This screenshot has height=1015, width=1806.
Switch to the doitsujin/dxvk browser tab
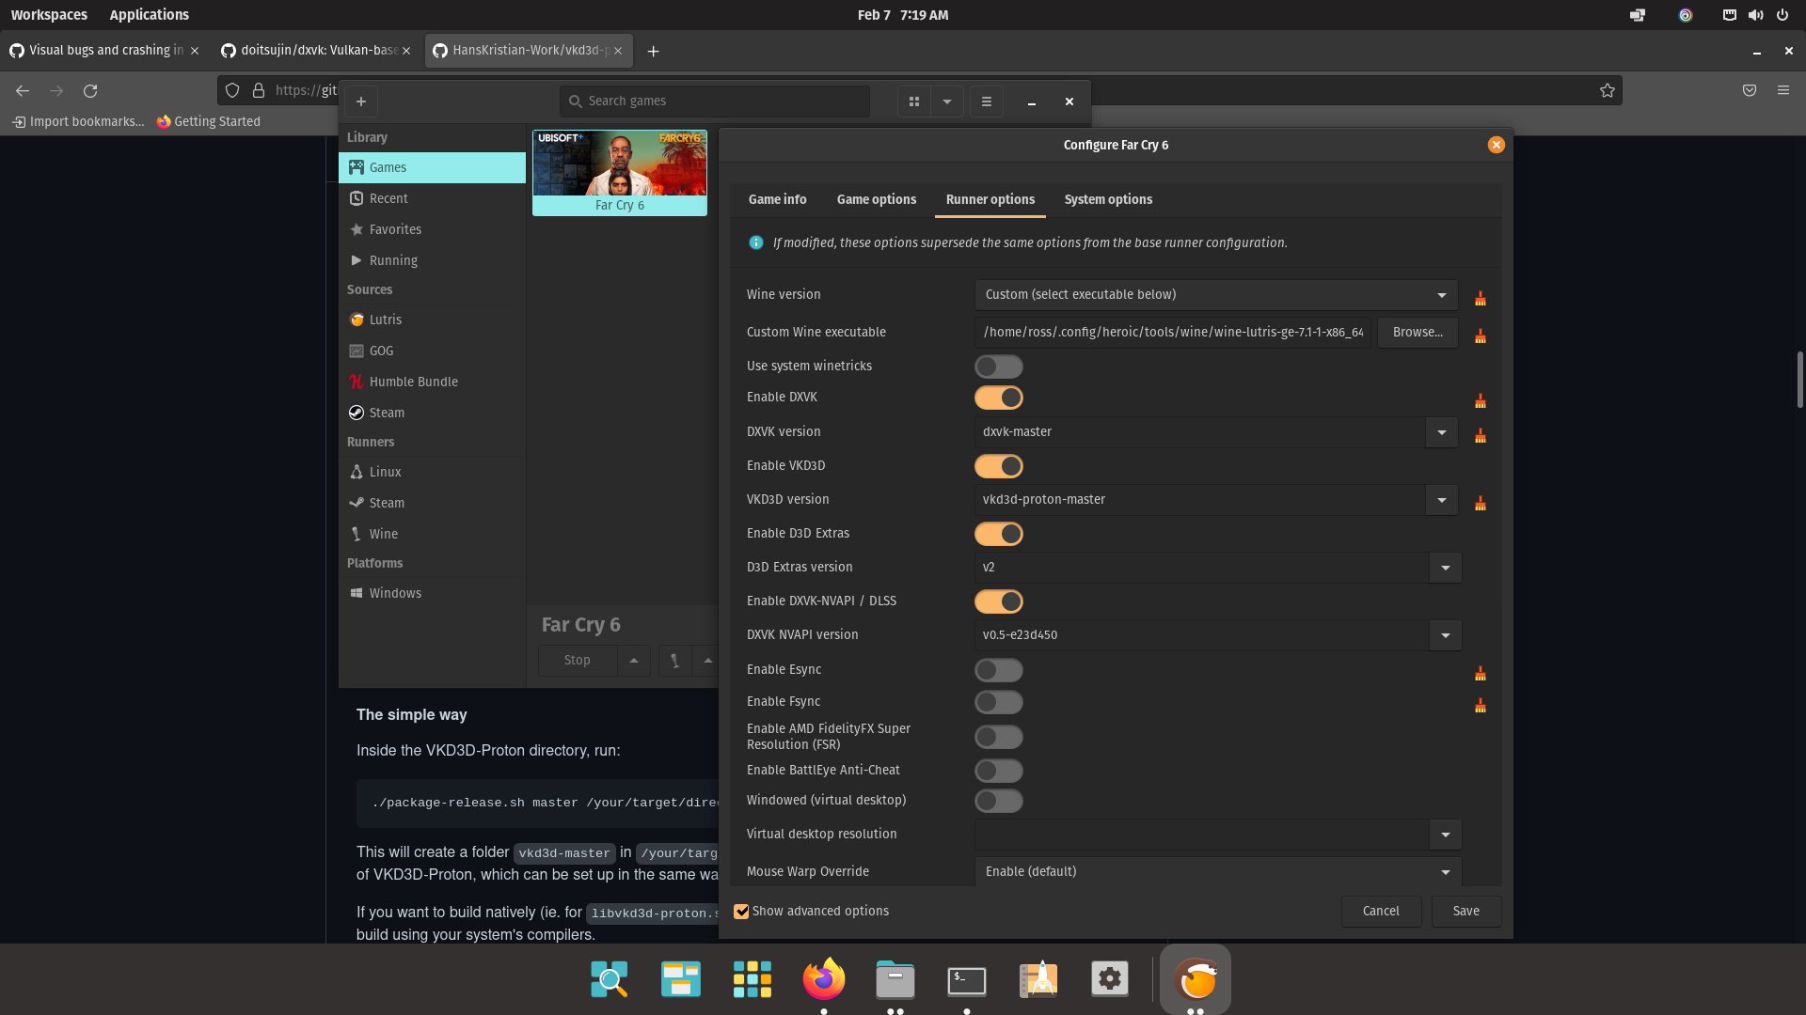tap(315, 51)
